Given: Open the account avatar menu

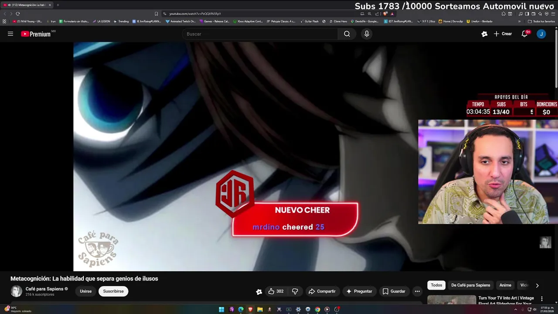Looking at the screenshot, I should (x=541, y=34).
